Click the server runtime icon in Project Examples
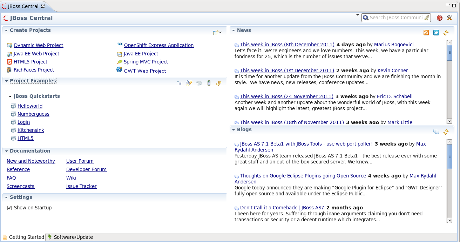This screenshot has width=460, height=242. pyautogui.click(x=209, y=83)
